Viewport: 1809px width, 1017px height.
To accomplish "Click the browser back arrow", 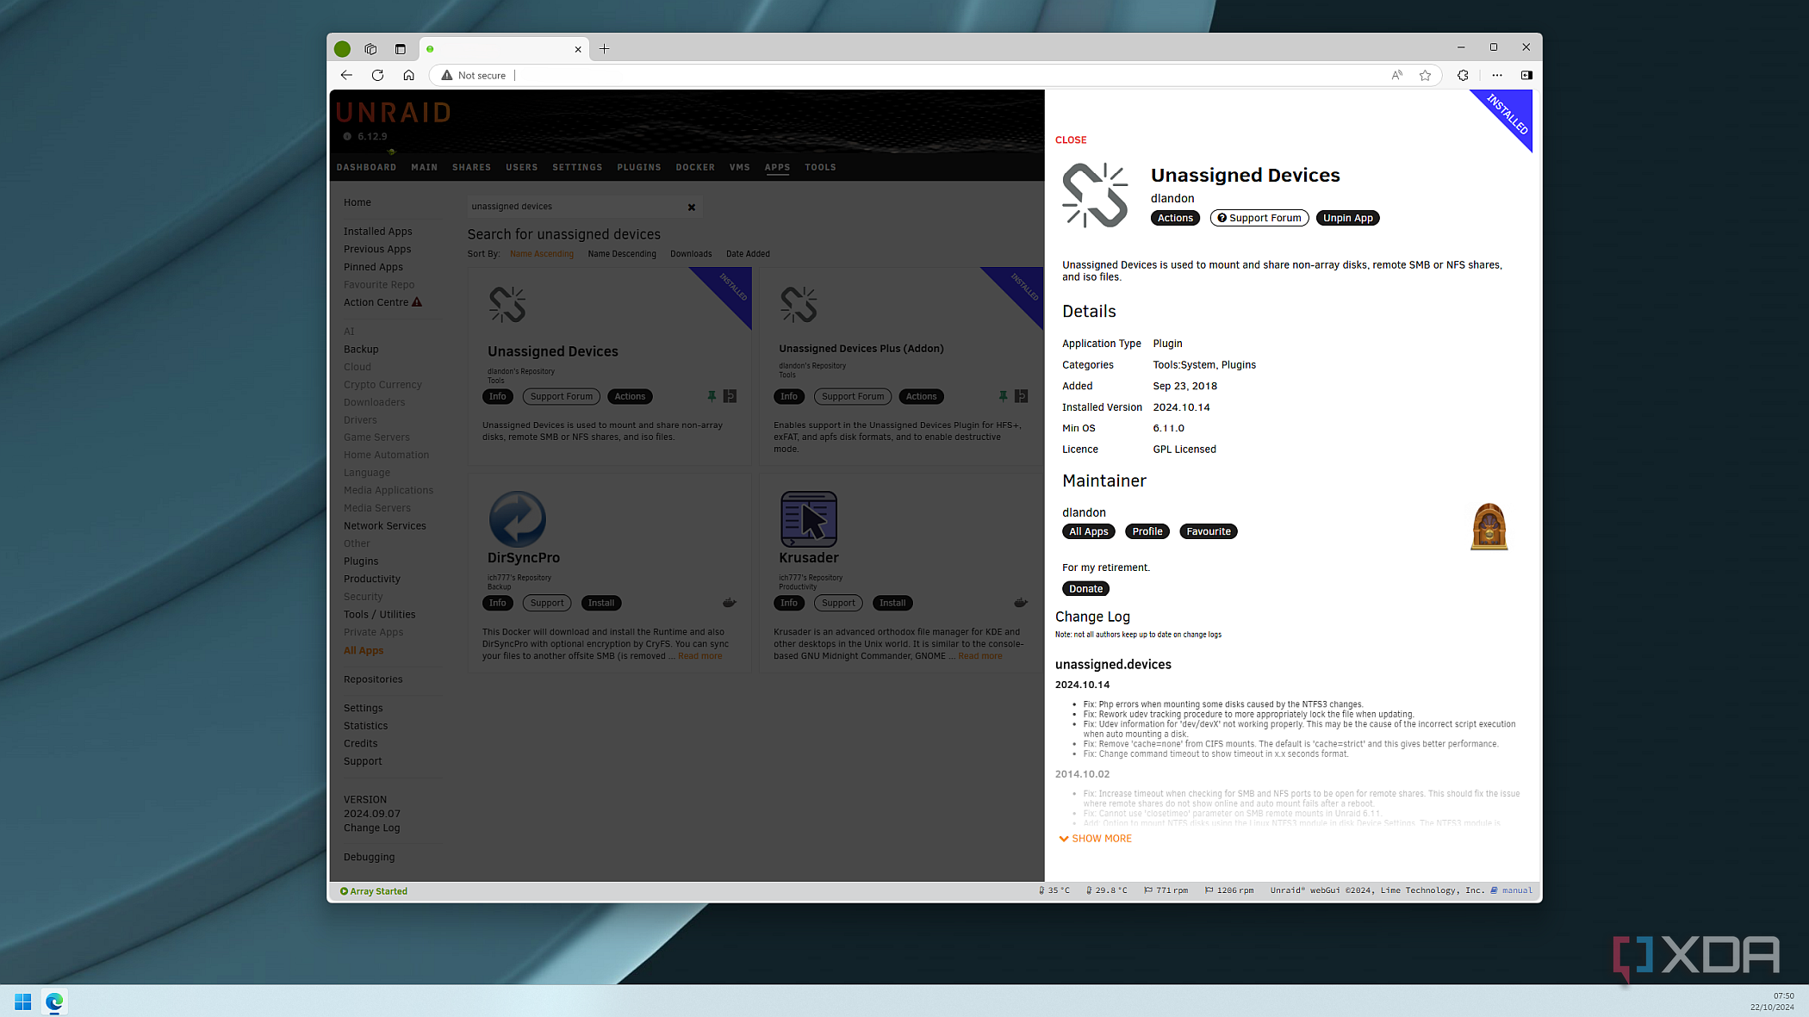I will (x=346, y=75).
